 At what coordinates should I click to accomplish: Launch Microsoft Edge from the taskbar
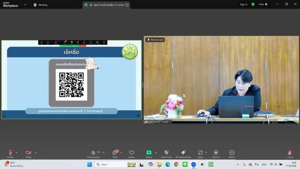point(168,164)
